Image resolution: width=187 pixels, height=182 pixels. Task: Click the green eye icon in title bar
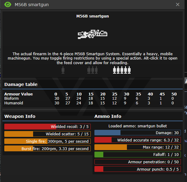8,5
